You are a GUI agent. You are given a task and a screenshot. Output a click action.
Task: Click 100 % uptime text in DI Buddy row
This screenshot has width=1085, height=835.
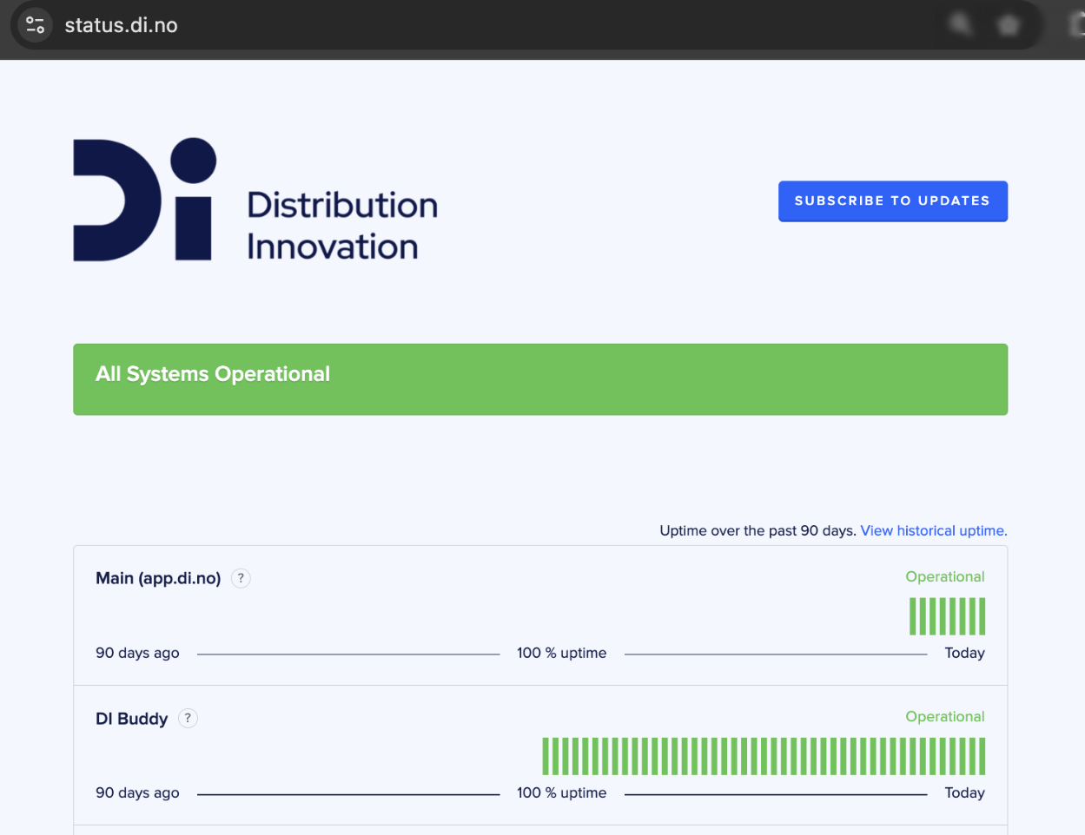[561, 792]
